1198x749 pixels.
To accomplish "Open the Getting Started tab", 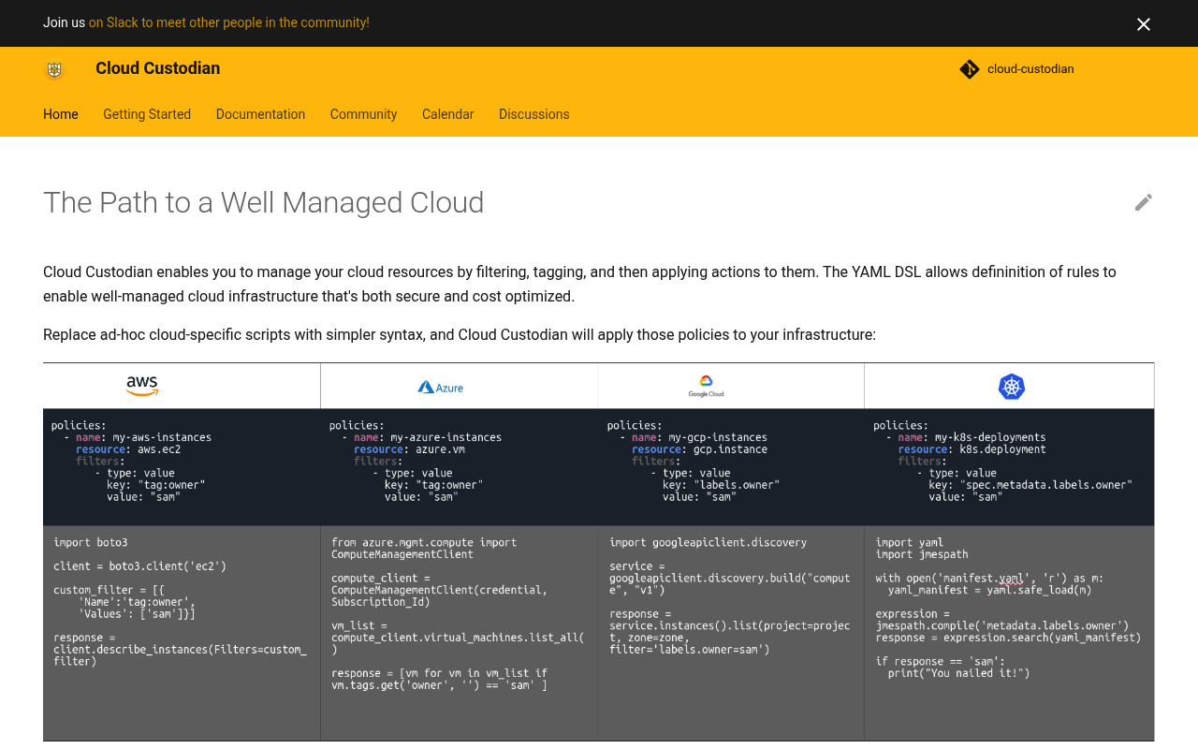I will point(147,114).
